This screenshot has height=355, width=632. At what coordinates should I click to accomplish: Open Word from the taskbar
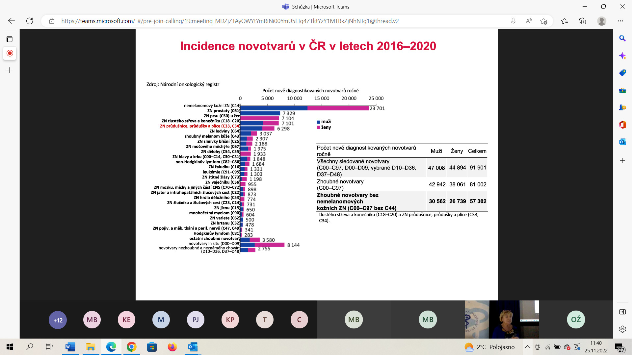pyautogui.click(x=70, y=347)
